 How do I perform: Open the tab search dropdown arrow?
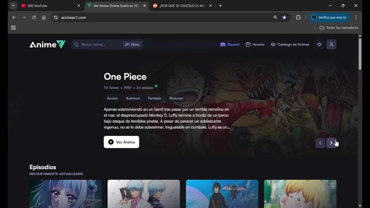tap(13, 6)
